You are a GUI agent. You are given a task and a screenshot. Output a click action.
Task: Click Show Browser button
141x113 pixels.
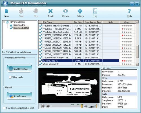point(19,96)
